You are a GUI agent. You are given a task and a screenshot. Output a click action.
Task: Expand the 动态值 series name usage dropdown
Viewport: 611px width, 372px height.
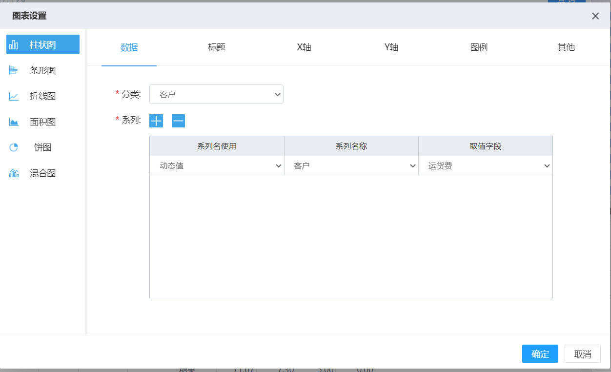click(x=217, y=166)
